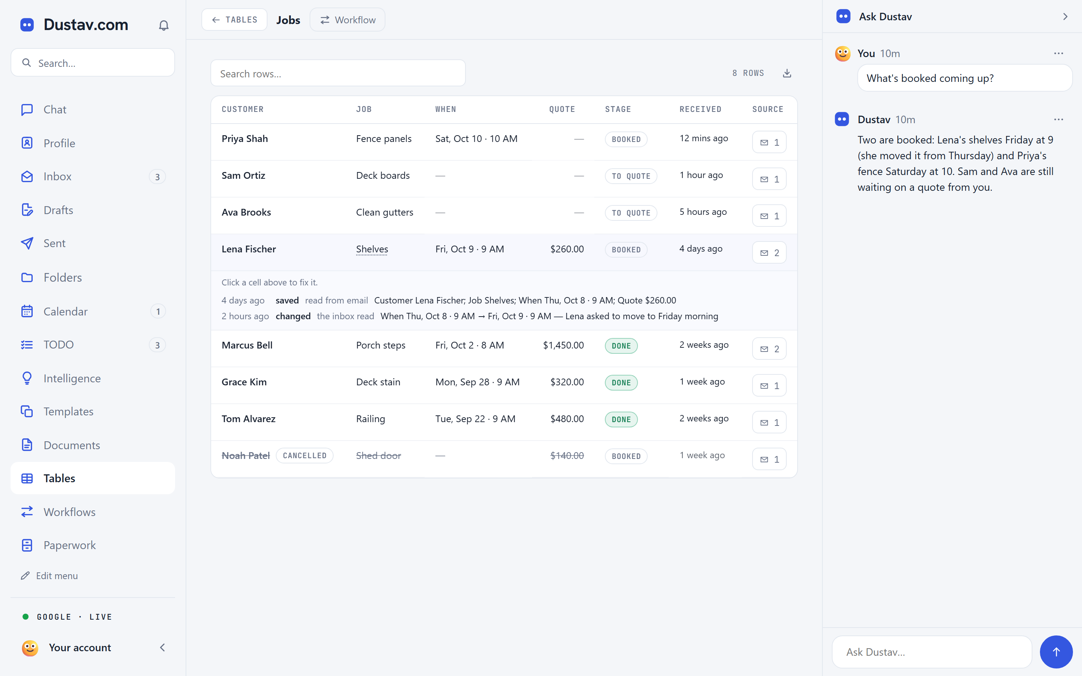Image resolution: width=1082 pixels, height=676 pixels.
Task: Open options menu on Dustav's reply
Action: coord(1058,119)
